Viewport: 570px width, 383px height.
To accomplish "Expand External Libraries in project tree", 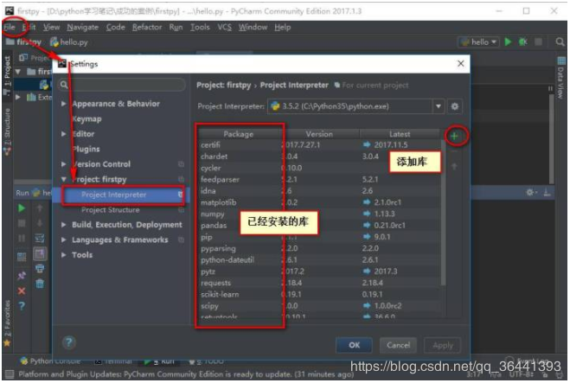I will (x=18, y=98).
